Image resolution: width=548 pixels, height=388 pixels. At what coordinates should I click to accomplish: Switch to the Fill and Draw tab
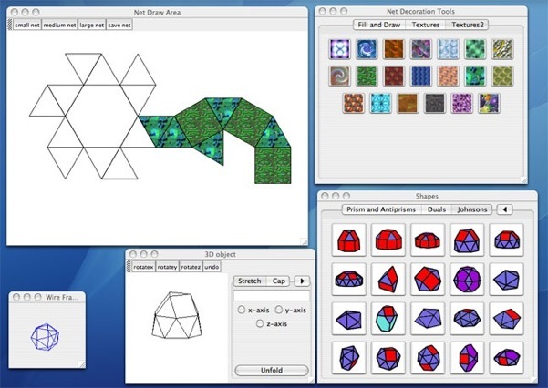(x=378, y=25)
